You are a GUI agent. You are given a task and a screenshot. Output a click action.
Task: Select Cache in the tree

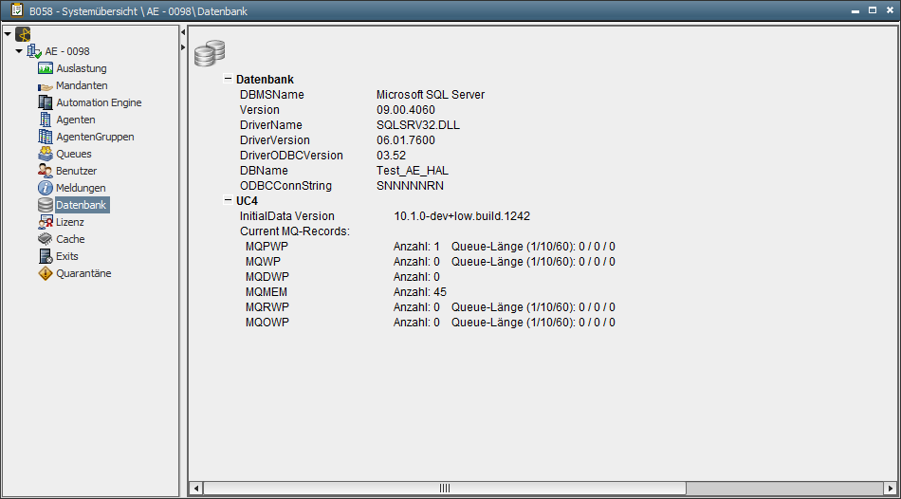point(70,239)
